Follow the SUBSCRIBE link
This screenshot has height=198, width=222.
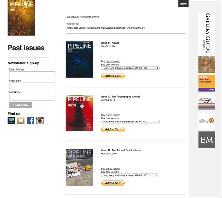(x=72, y=24)
